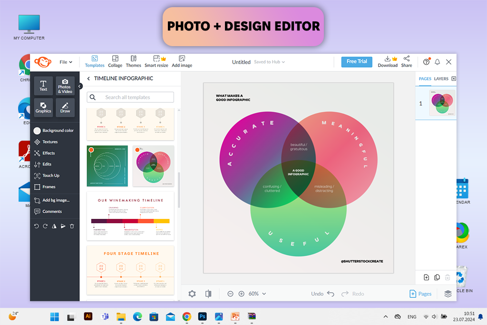Go back from Timeline Infographic
This screenshot has width=487, height=325.
(x=88, y=79)
